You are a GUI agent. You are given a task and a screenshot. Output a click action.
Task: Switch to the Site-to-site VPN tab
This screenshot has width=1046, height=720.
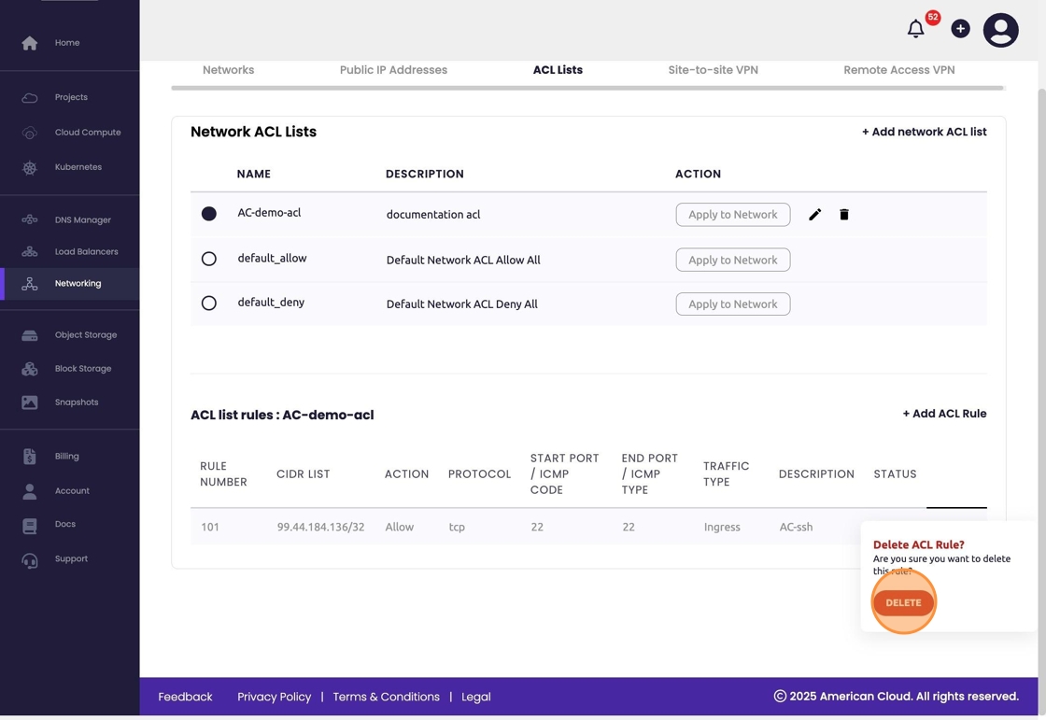[x=713, y=70]
